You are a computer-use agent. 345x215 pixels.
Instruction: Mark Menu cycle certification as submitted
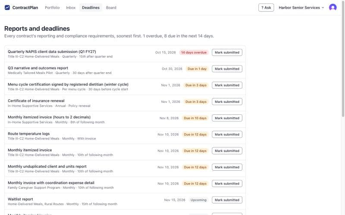pyautogui.click(x=227, y=85)
